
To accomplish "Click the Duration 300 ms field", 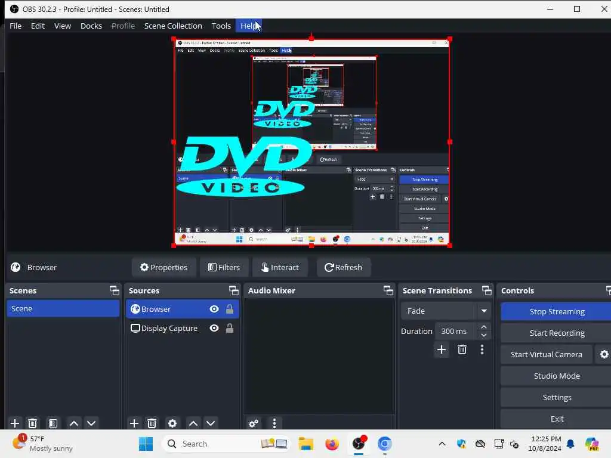I will coord(455,332).
